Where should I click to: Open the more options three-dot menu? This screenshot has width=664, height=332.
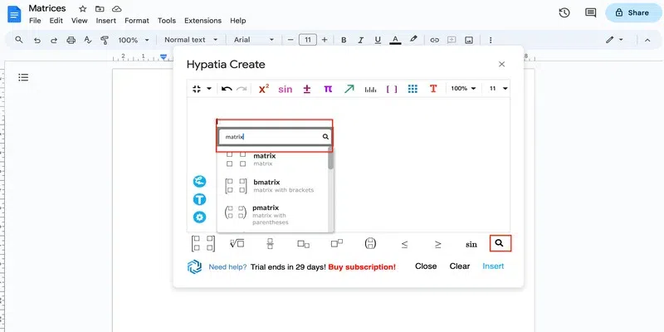coord(491,40)
